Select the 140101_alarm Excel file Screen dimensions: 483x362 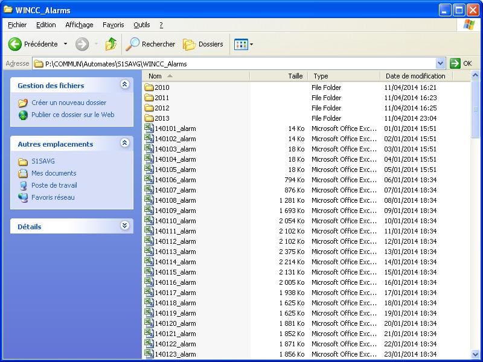(175, 129)
